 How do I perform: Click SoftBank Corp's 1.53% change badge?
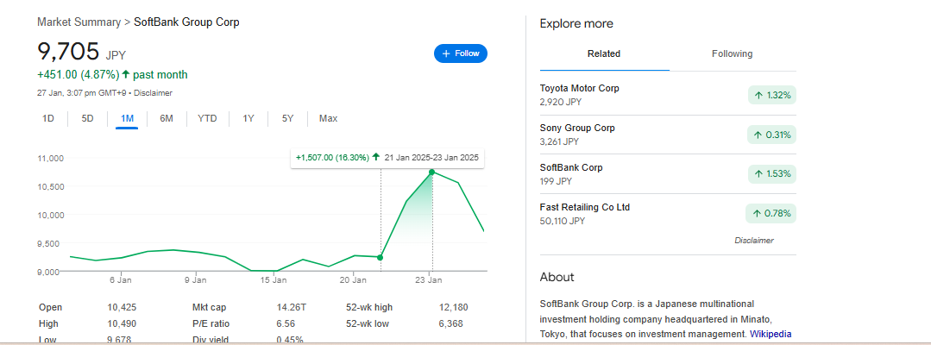click(x=771, y=174)
